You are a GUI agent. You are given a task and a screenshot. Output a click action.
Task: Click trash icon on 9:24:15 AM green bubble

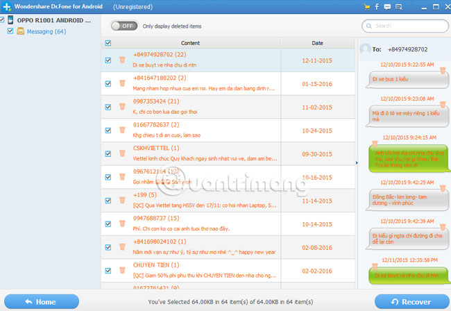click(375, 144)
